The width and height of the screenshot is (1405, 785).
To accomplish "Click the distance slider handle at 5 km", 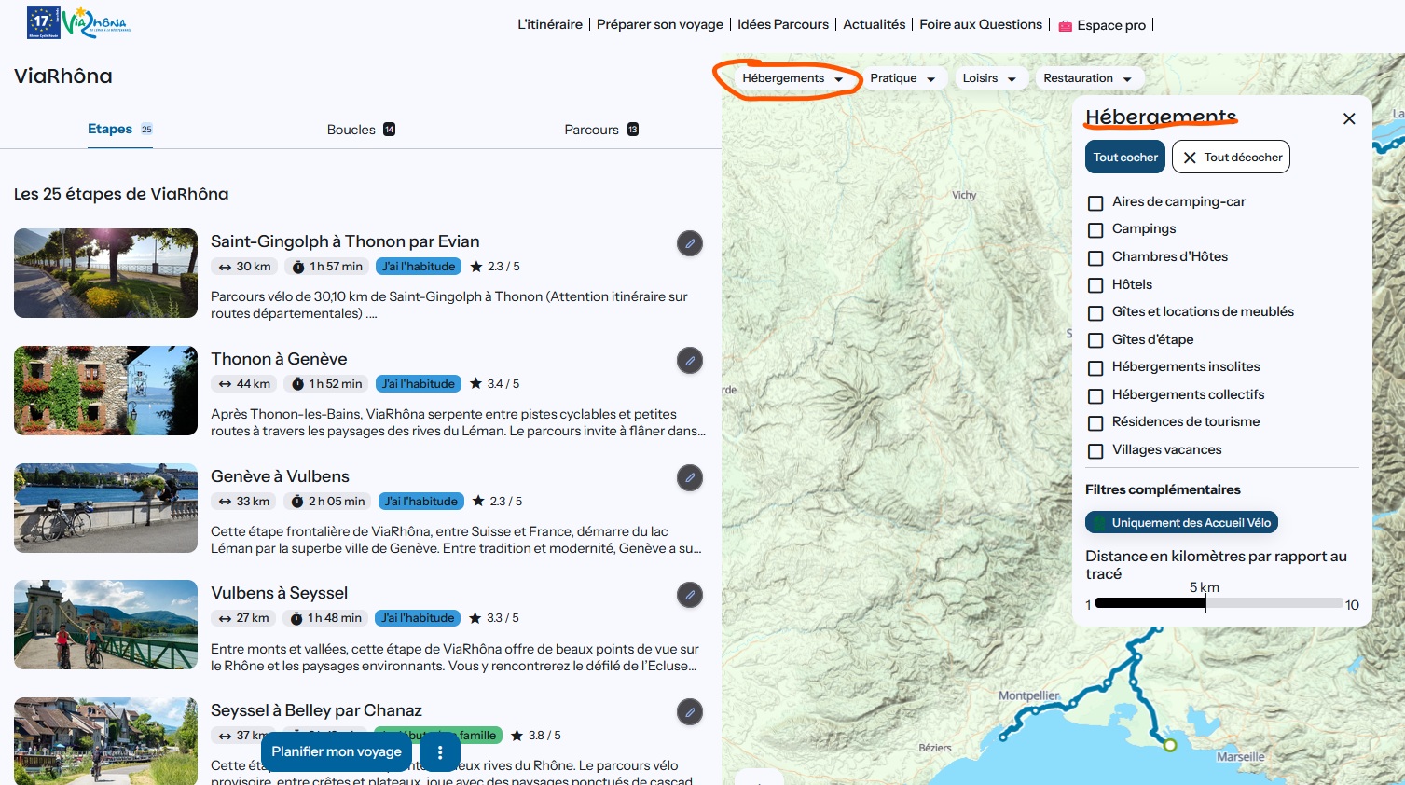I will coord(1205,603).
